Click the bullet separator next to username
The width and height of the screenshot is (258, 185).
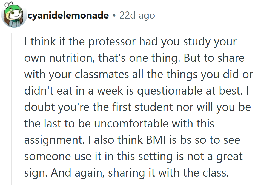(114, 16)
